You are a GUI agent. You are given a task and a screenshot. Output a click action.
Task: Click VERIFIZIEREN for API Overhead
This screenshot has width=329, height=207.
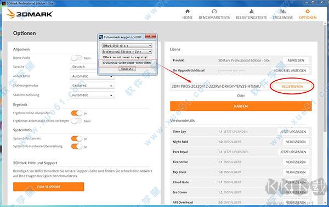(x=296, y=203)
